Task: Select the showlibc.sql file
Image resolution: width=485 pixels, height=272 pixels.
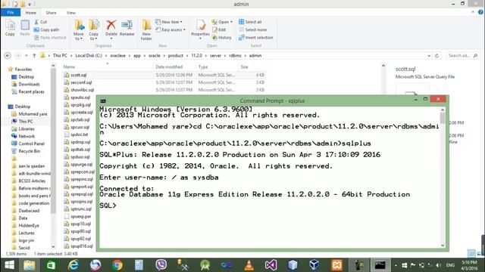Action: [82, 90]
